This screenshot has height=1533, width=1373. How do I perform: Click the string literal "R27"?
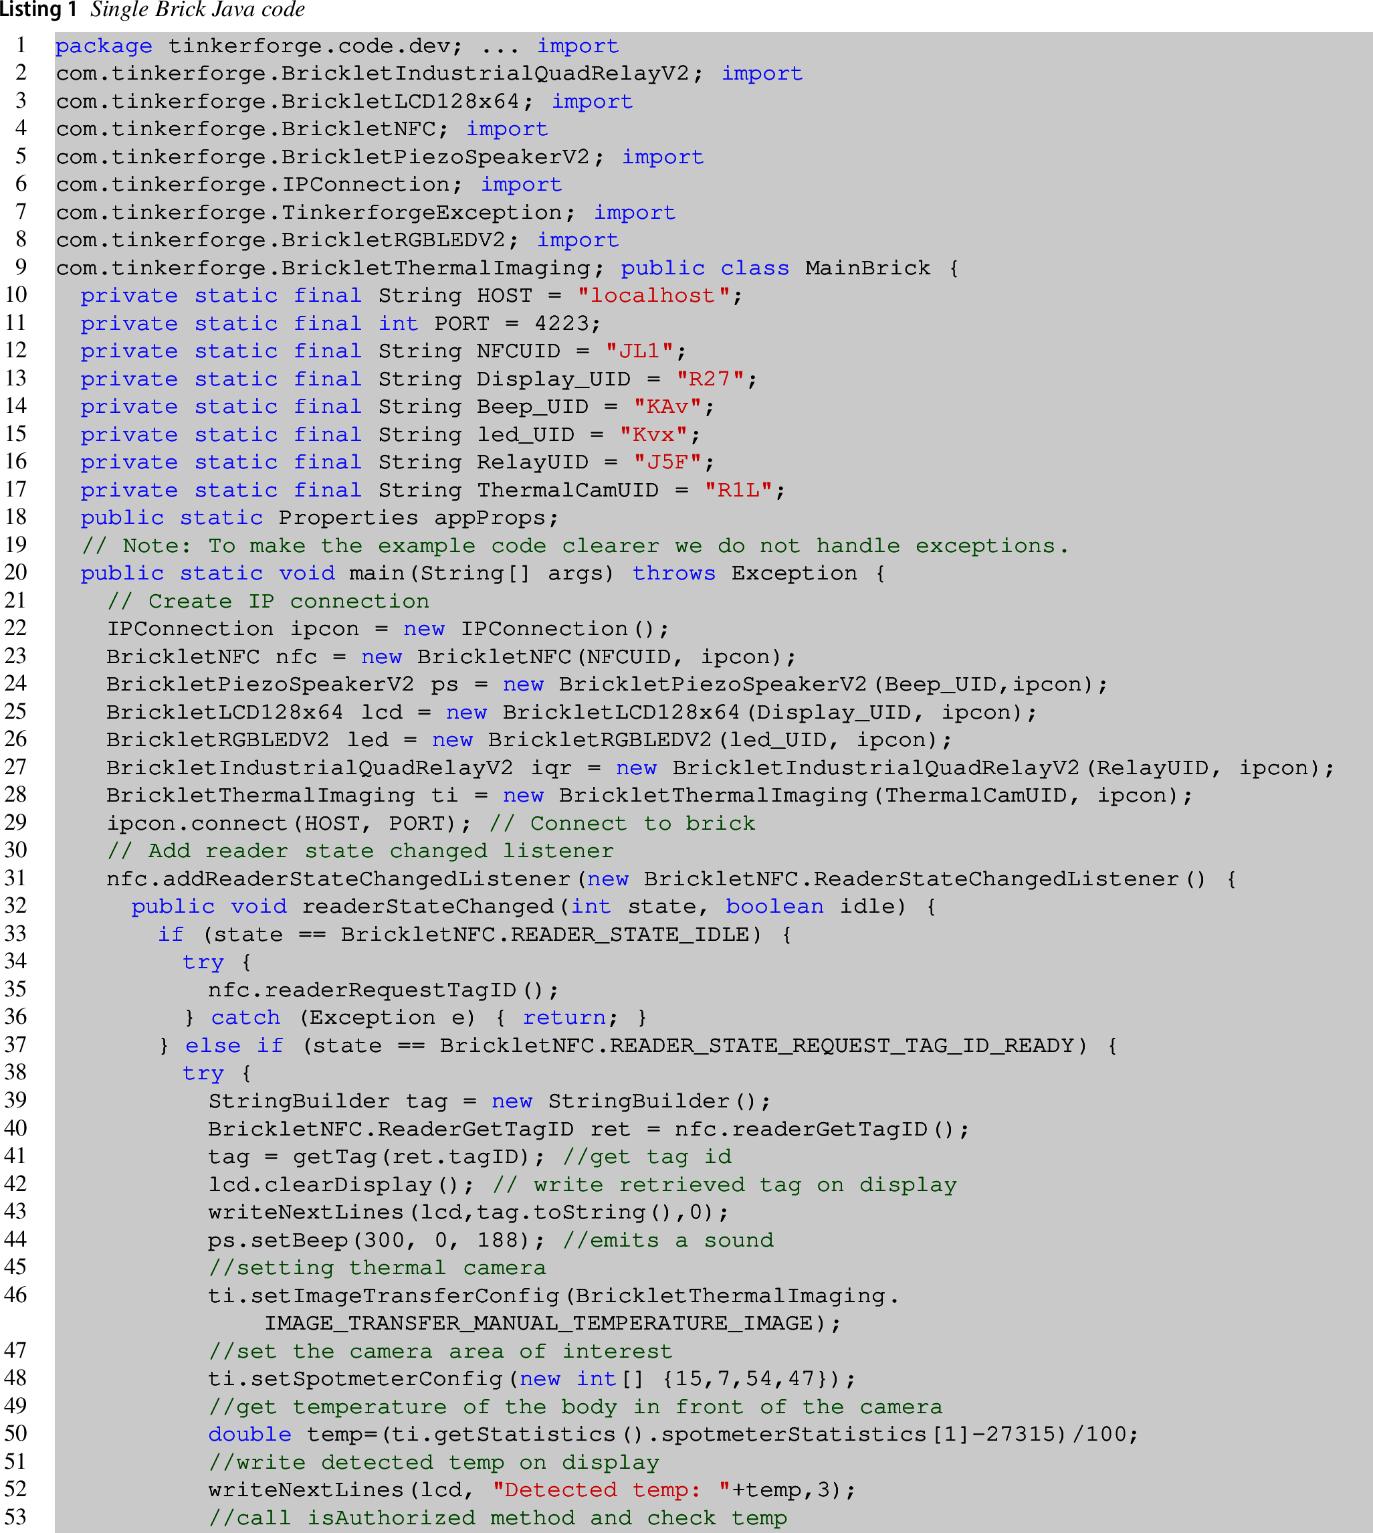(x=710, y=379)
